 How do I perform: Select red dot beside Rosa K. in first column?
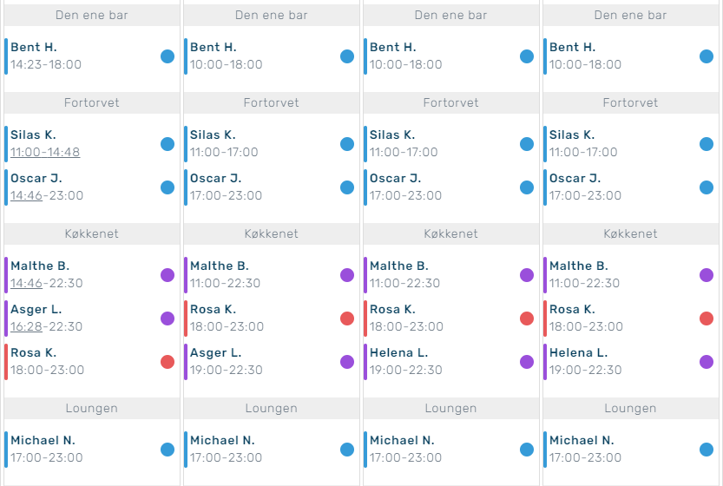168,362
